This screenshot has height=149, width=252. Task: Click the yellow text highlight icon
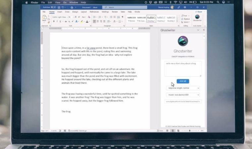click(82, 21)
